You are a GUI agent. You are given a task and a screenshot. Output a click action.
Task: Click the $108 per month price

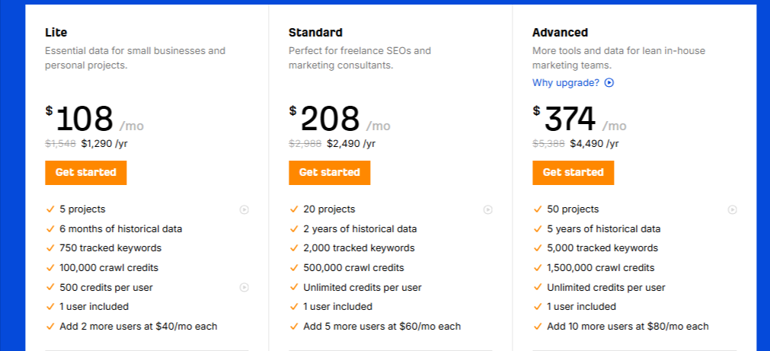(x=94, y=120)
